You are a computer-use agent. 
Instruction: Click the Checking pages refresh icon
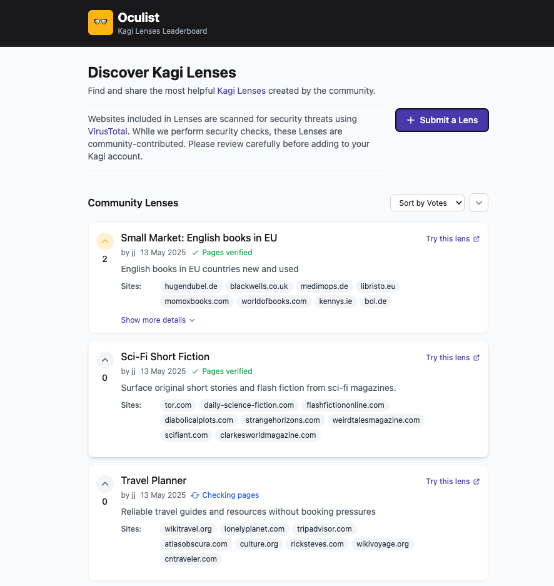195,495
